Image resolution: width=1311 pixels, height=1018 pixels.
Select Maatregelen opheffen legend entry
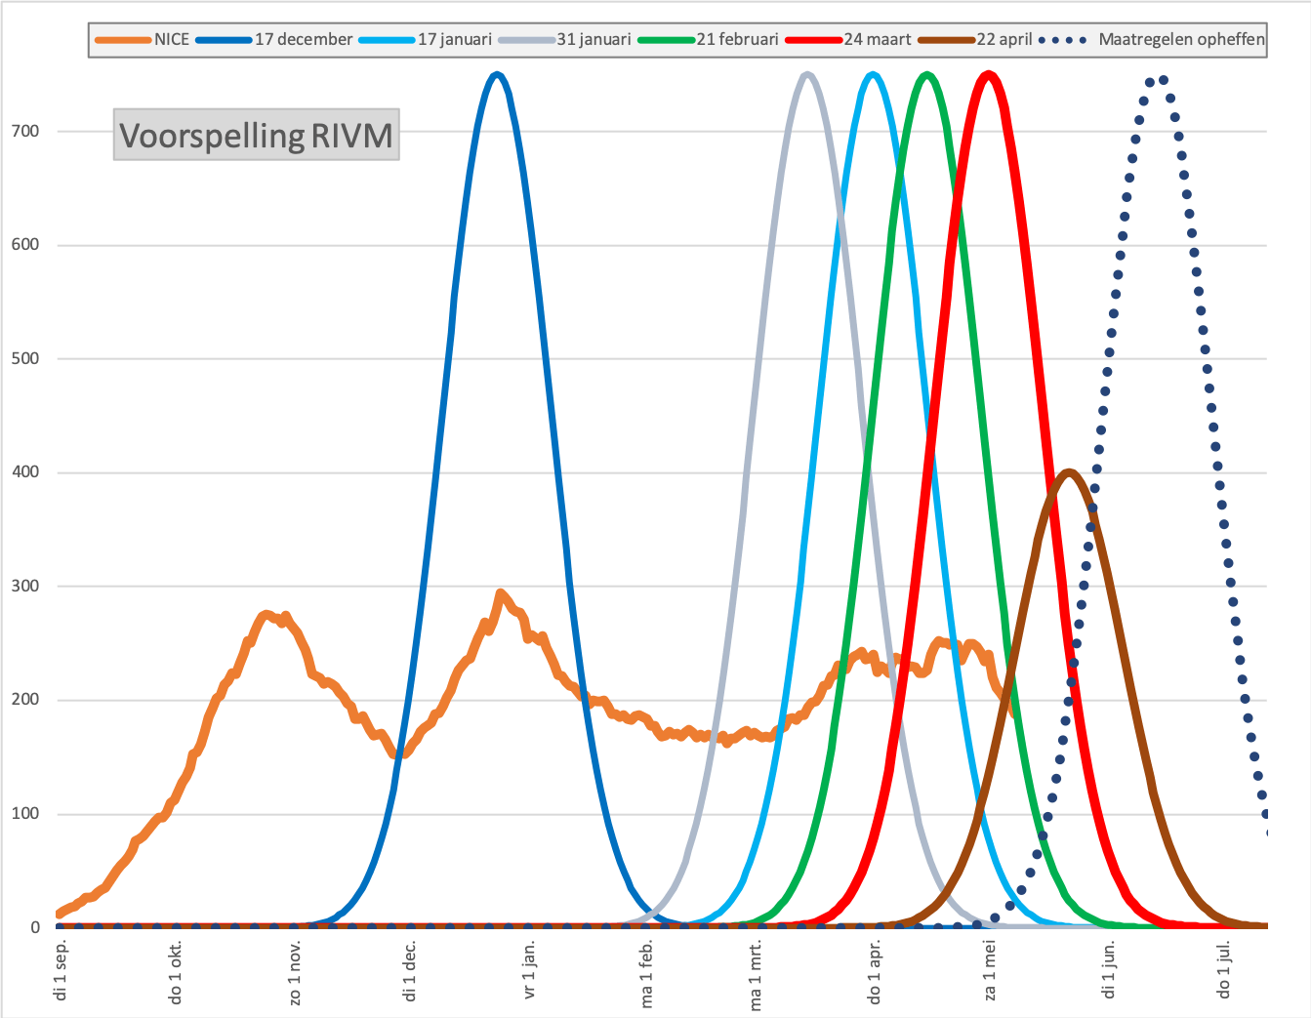pyautogui.click(x=1153, y=40)
